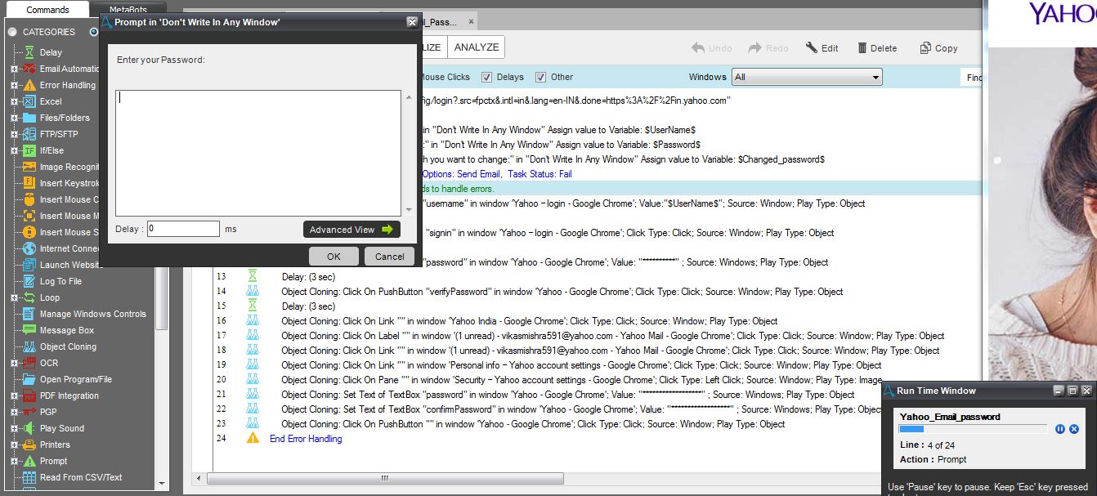This screenshot has height=496, width=1097.
Task: Choose the Message Box command
Action: [67, 330]
